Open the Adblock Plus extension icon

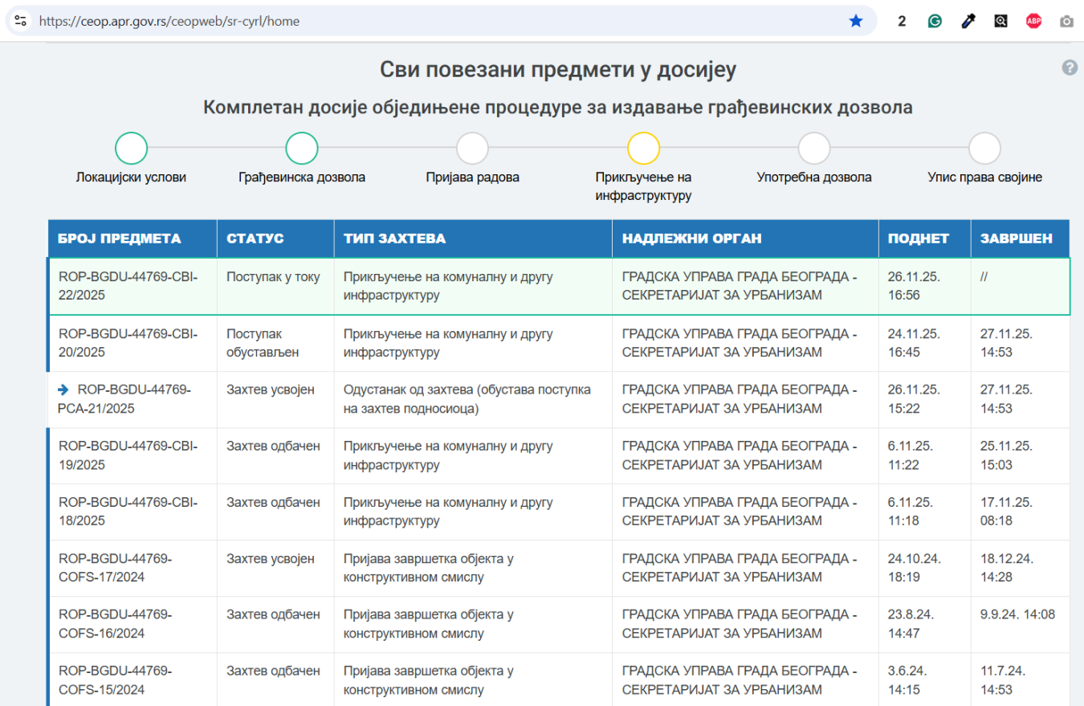(1033, 21)
